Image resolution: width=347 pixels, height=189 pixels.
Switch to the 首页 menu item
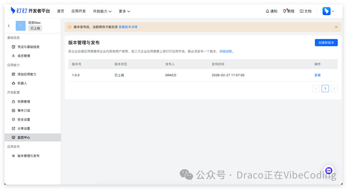coord(61,11)
